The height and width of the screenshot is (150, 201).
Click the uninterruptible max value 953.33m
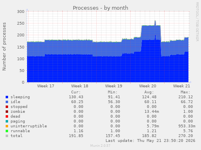coord(187,126)
